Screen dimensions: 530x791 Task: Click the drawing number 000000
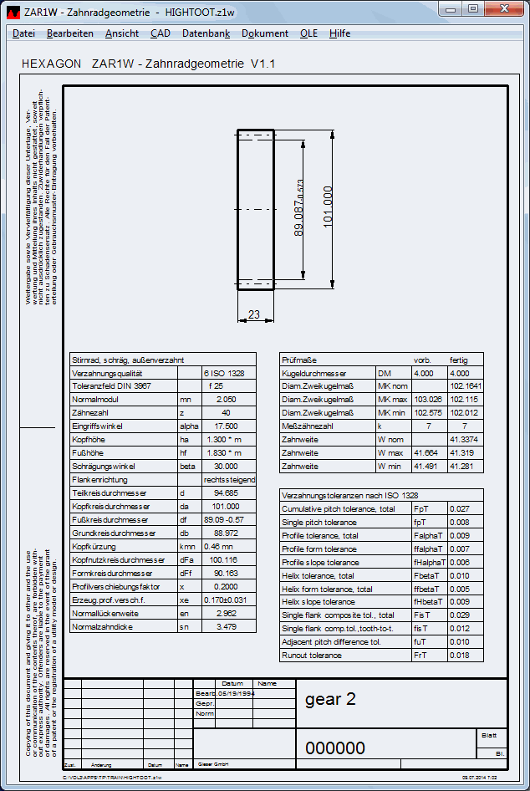click(x=335, y=748)
